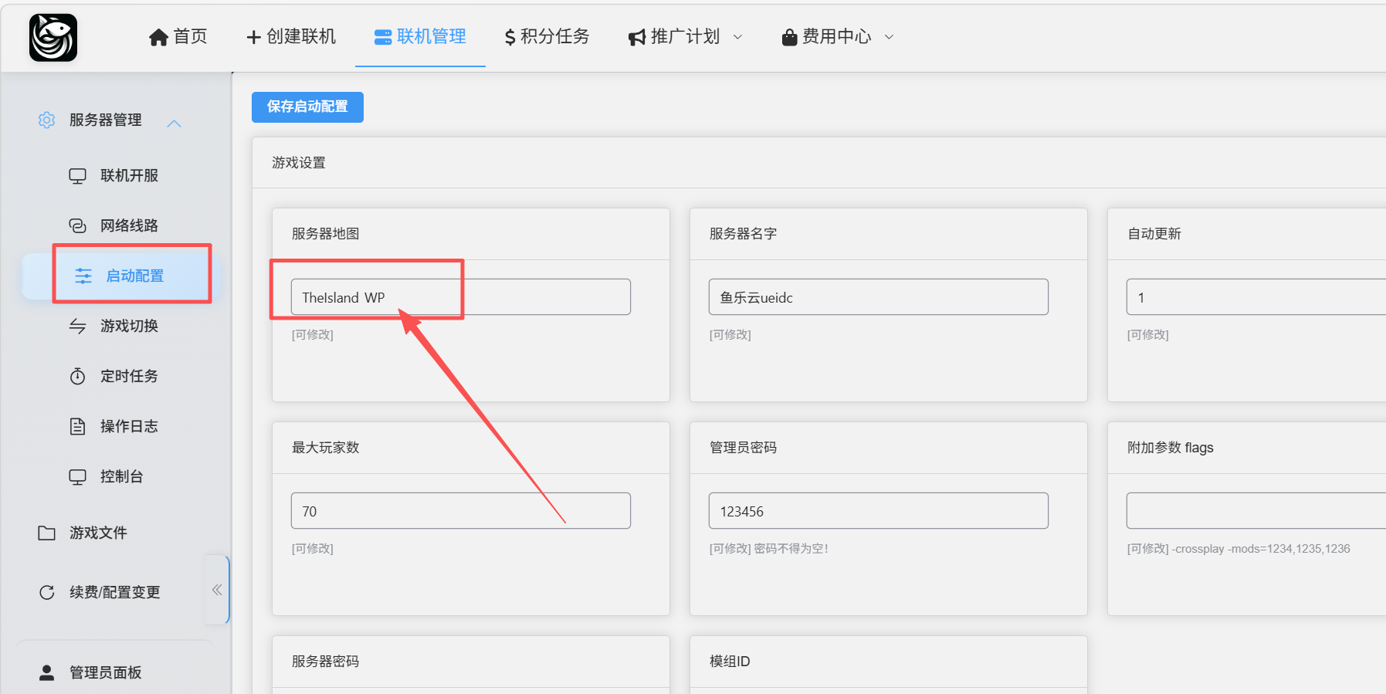Click the 续费/配置变更 refresh icon

(x=47, y=592)
